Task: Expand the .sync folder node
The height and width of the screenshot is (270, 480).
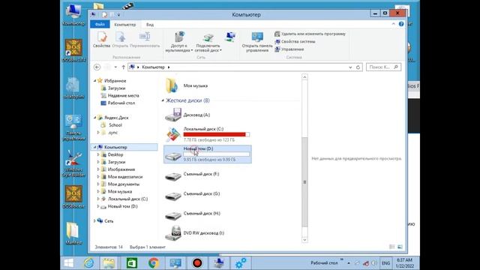Action: [x=98, y=133]
